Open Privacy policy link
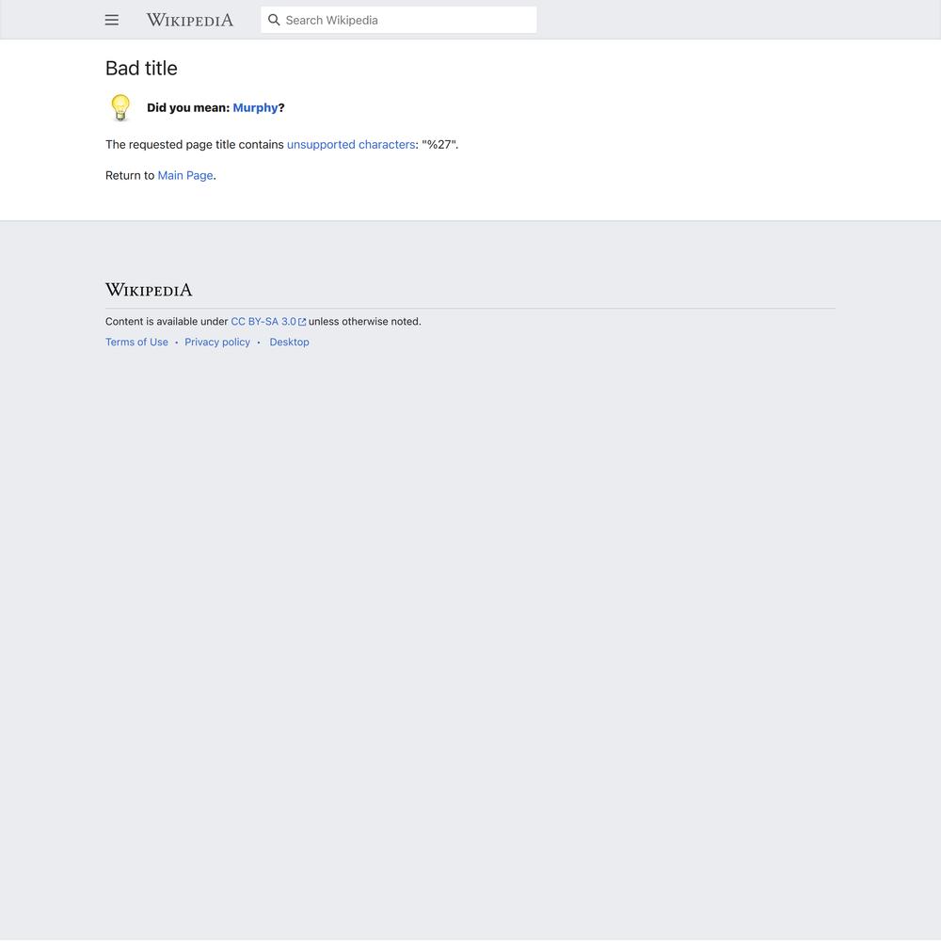Viewport: 941px width, 941px height. pos(217,343)
